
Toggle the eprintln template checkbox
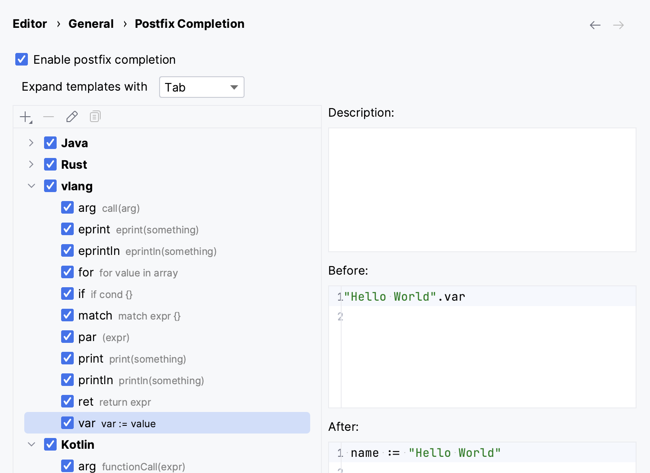(67, 250)
